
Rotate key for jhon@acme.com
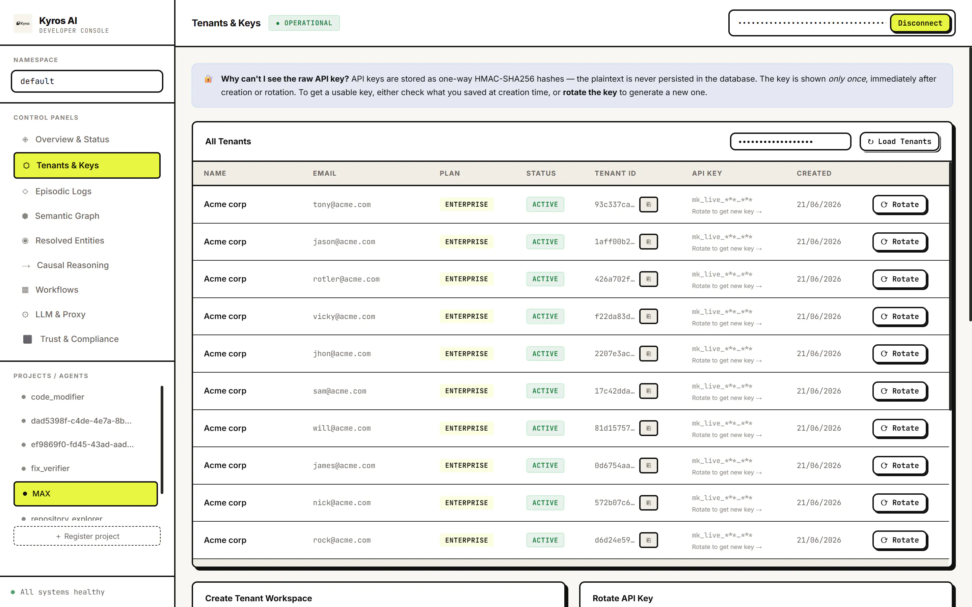tap(900, 354)
